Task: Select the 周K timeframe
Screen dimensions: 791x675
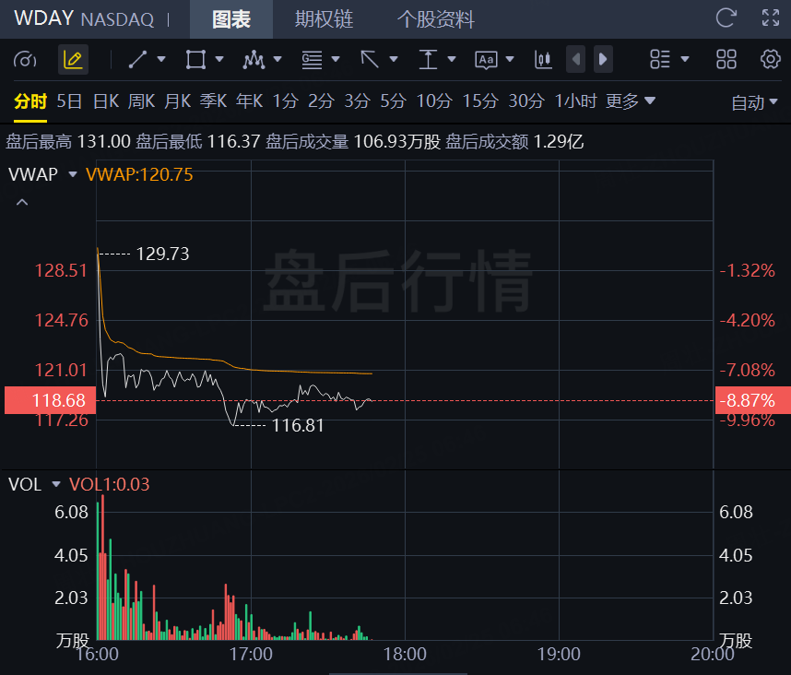Action: [x=141, y=101]
